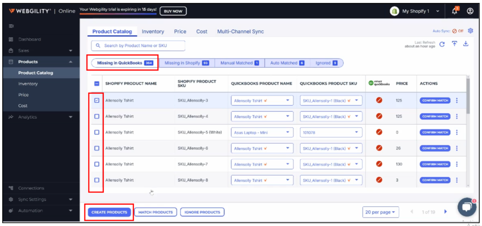The width and height of the screenshot is (482, 226).
Task: Open the 20 per page dropdown
Action: pos(380,212)
